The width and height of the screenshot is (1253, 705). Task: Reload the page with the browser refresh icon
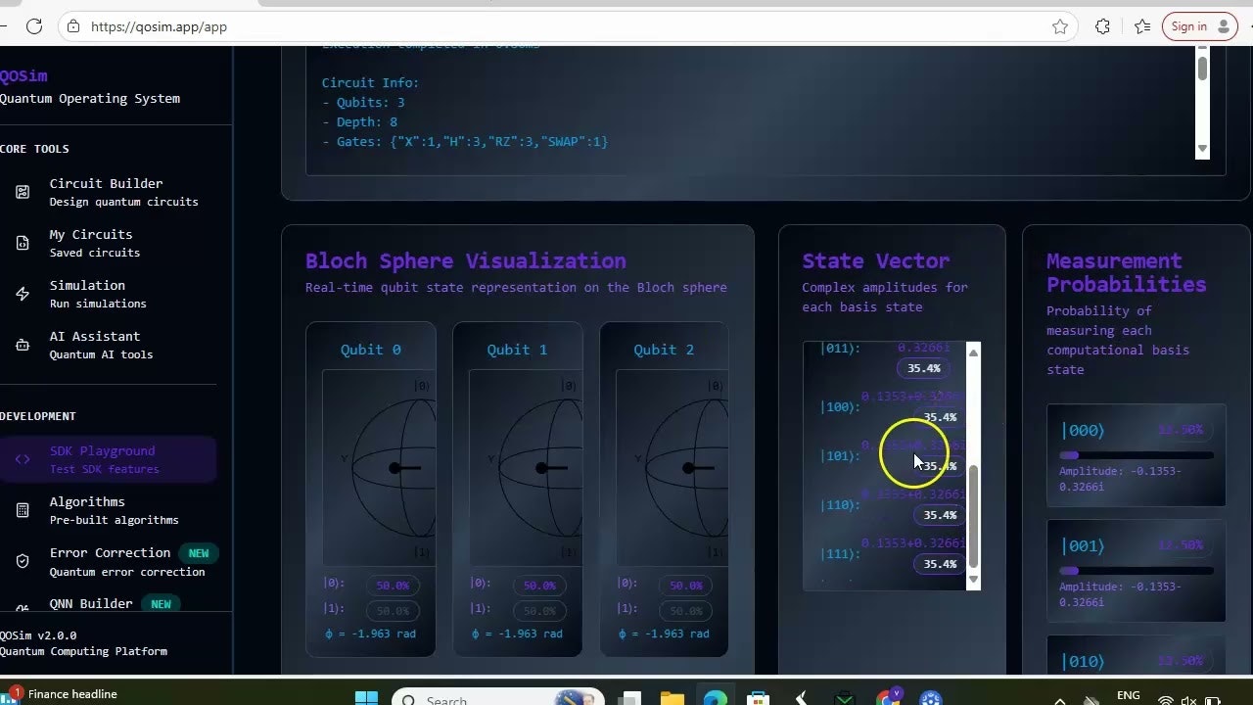(x=34, y=26)
